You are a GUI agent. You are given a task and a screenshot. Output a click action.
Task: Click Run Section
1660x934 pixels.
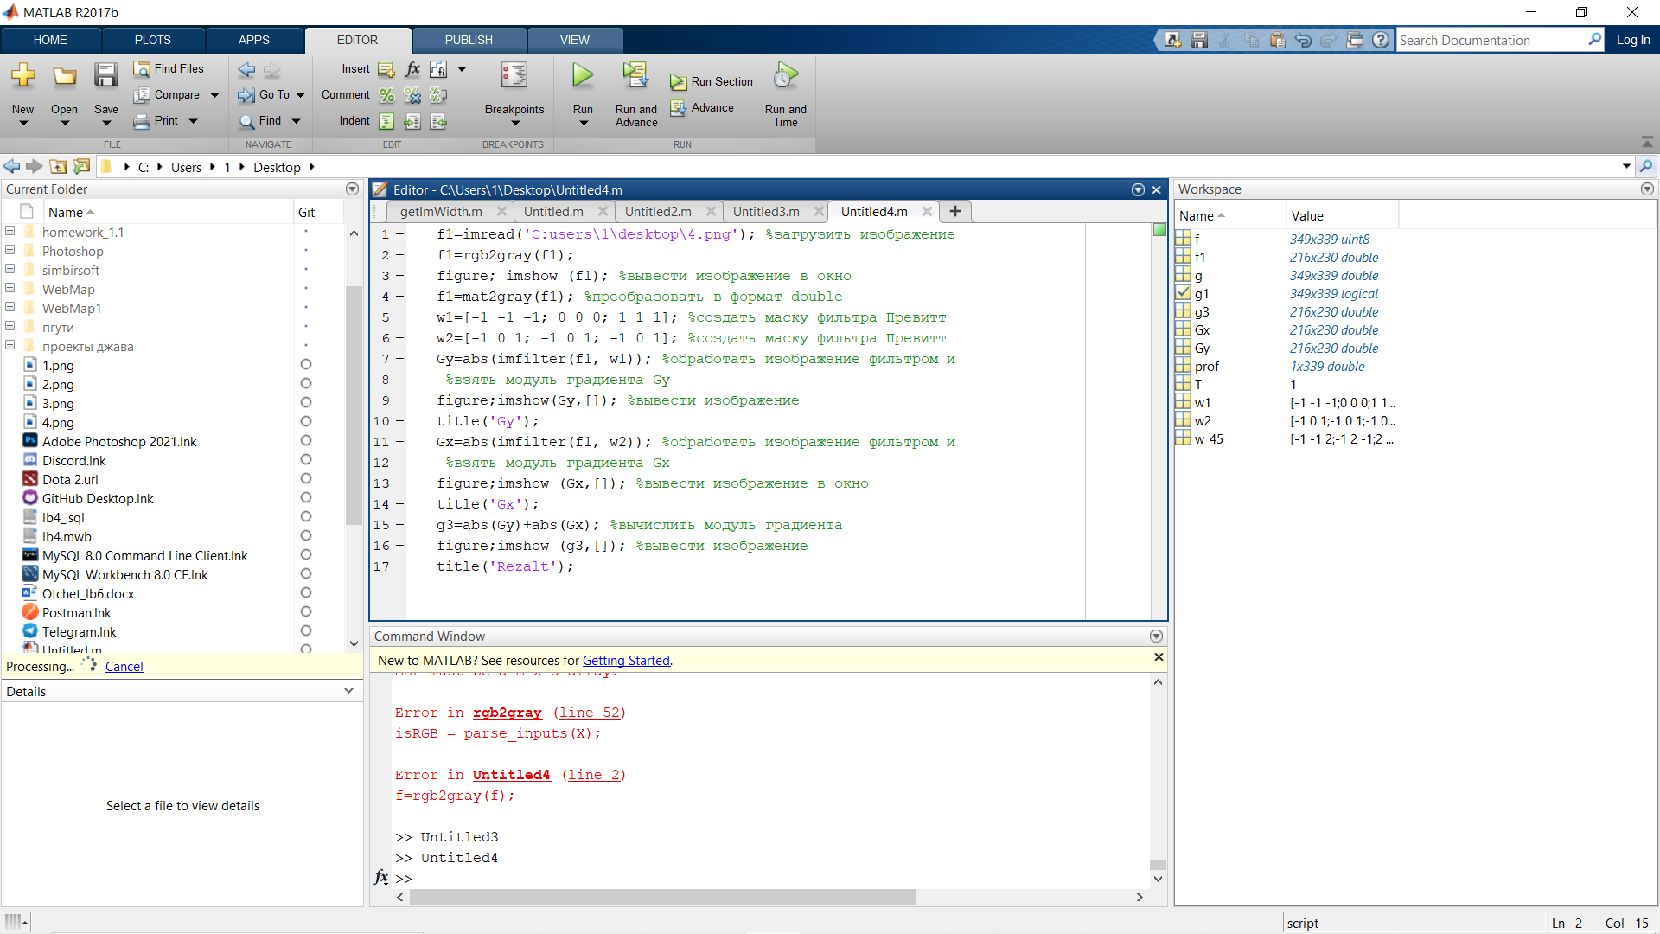(712, 82)
